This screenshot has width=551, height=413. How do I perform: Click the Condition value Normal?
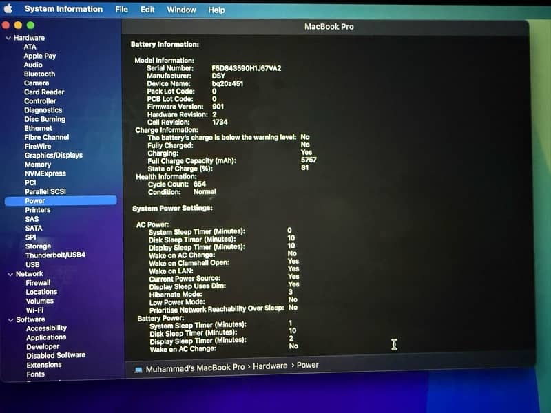tap(205, 192)
